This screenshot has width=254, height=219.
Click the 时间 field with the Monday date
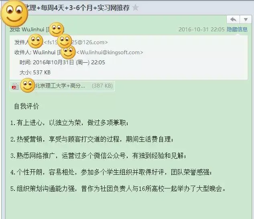tap(62, 62)
